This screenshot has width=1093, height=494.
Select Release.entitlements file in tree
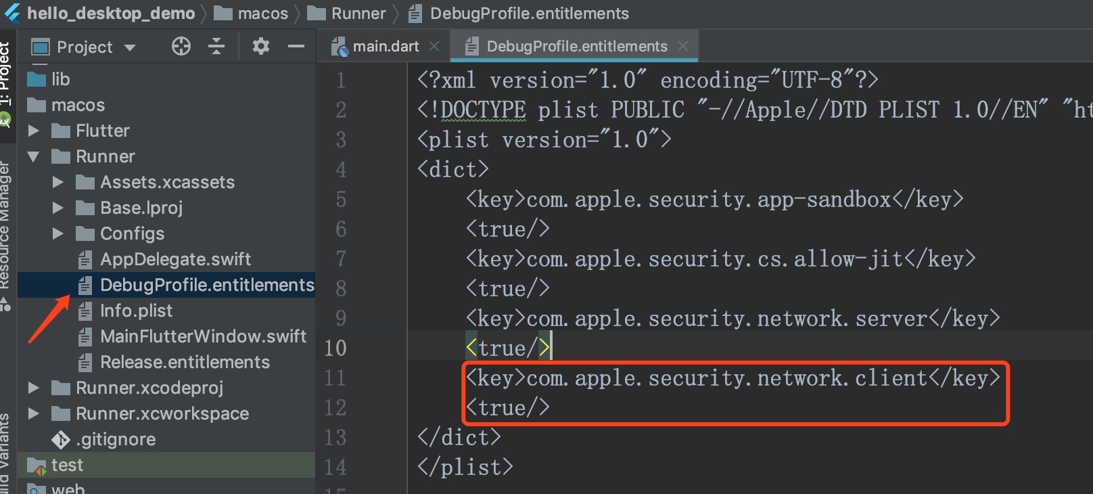[x=185, y=363]
